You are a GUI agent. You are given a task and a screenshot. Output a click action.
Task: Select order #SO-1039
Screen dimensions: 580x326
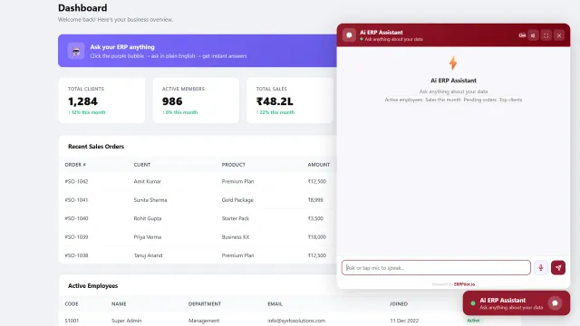point(76,237)
